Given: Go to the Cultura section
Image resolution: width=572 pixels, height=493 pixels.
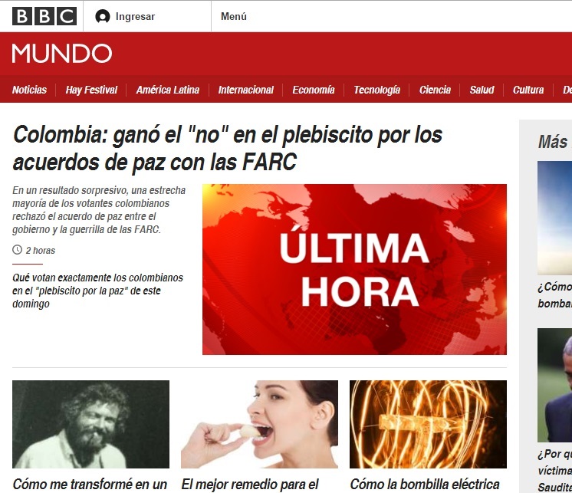Looking at the screenshot, I should pyautogui.click(x=528, y=90).
